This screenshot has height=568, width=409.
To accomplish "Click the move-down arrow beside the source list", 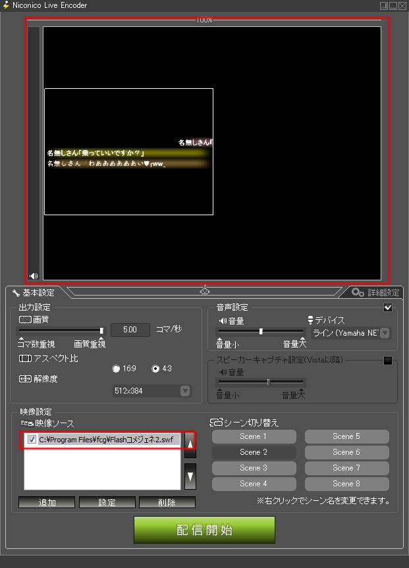I will click(190, 475).
